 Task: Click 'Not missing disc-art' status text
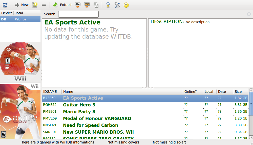point(170,142)
